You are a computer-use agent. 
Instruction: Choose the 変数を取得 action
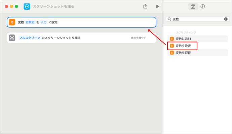click(183, 53)
